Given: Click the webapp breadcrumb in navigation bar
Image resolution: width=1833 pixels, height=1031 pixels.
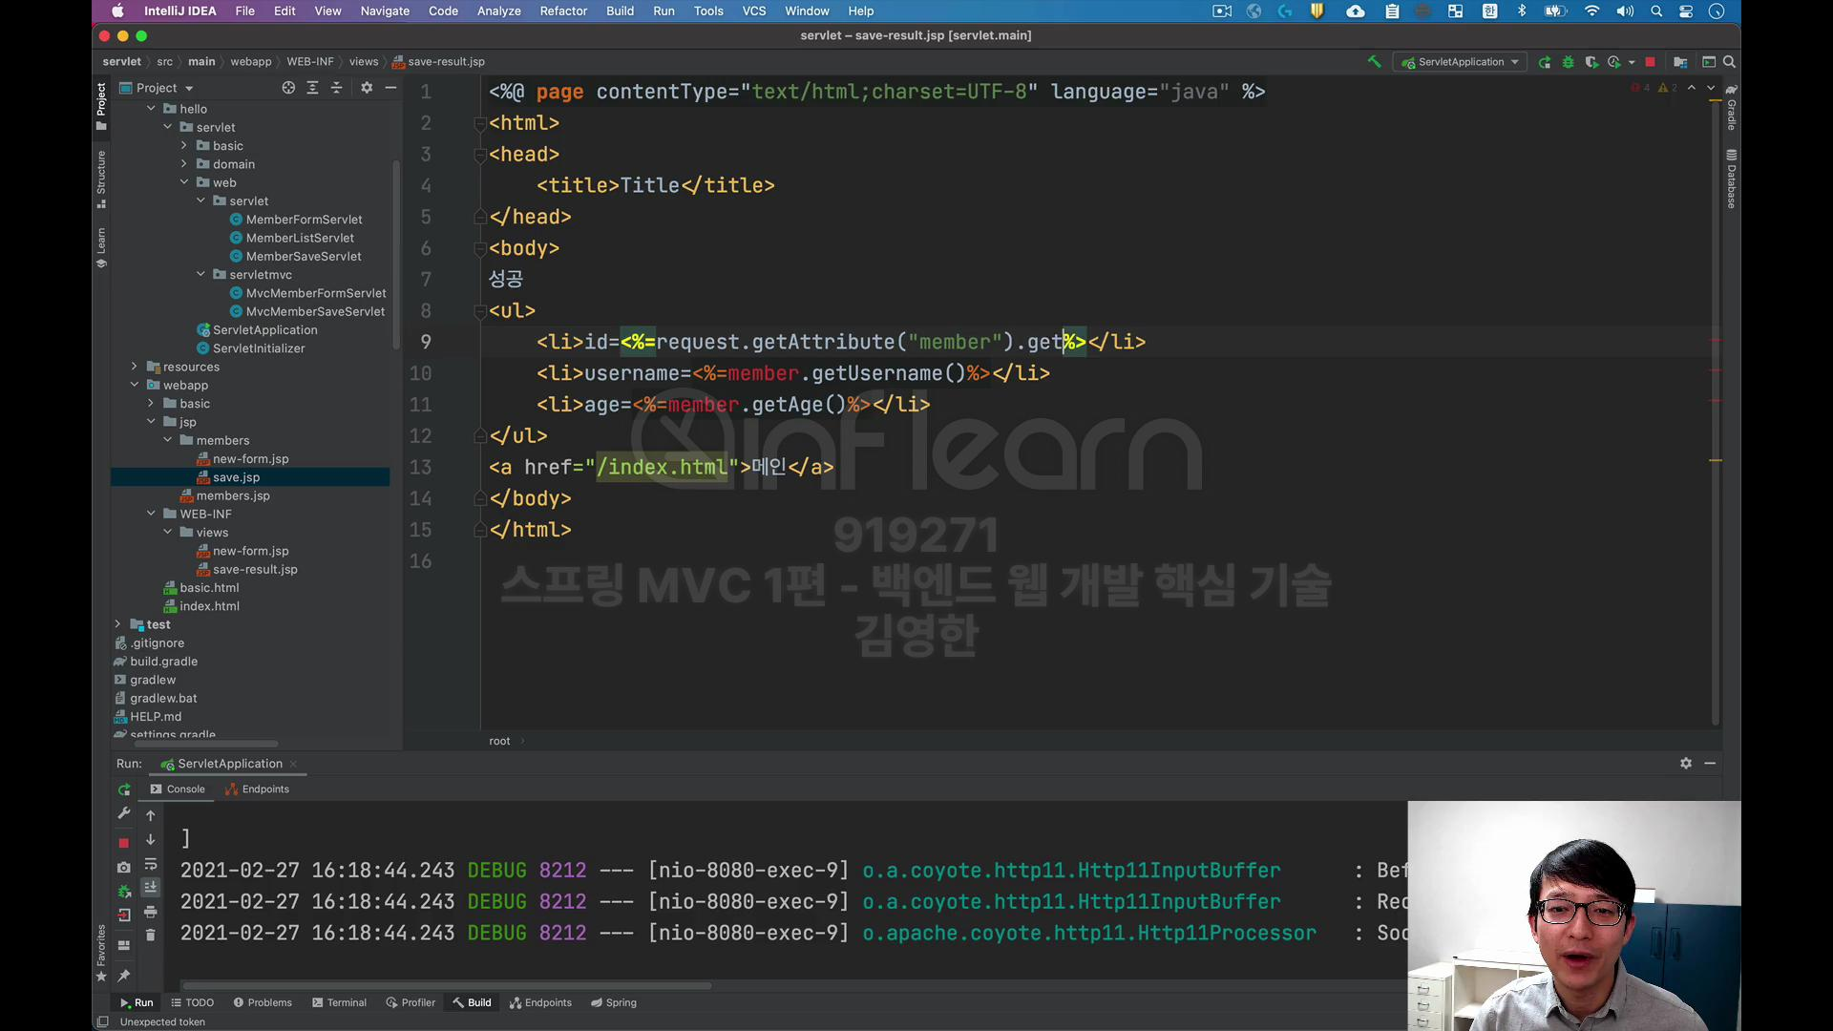Looking at the screenshot, I should [x=251, y=62].
